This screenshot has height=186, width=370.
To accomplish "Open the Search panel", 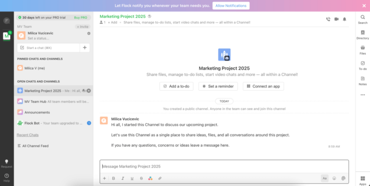I will coord(363,19).
